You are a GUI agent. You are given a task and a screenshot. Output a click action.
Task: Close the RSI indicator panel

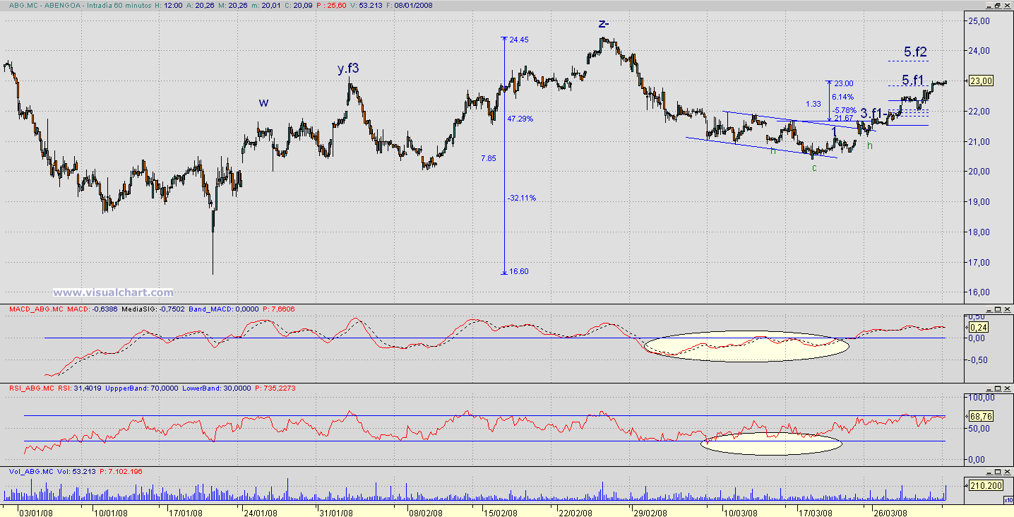tap(1008, 388)
